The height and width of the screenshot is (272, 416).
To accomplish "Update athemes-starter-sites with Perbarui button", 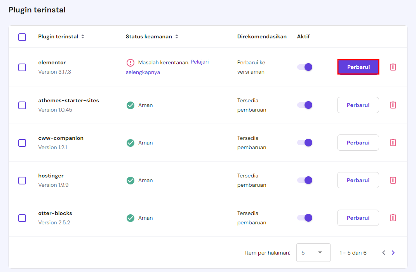I will (358, 105).
